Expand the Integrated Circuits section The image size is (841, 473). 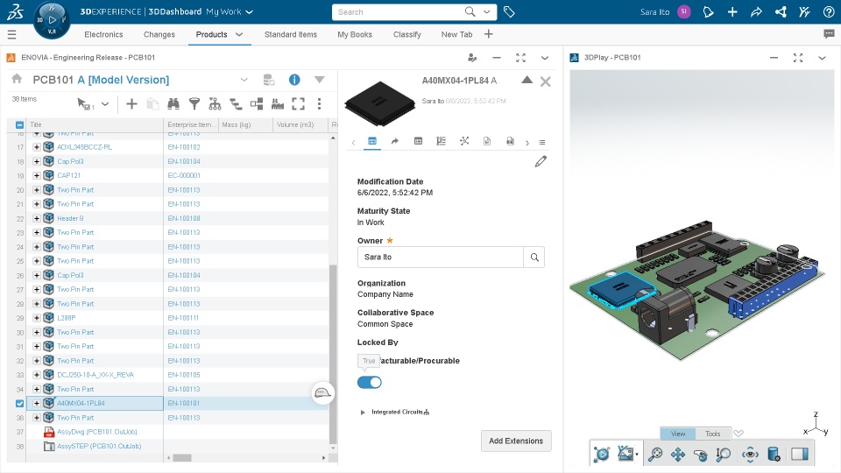click(363, 413)
